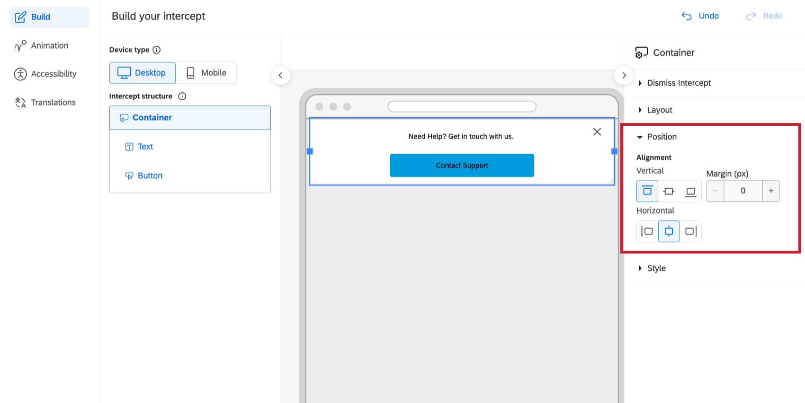Image resolution: width=805 pixels, height=403 pixels.
Task: Align container to horizontal center
Action: click(x=669, y=231)
